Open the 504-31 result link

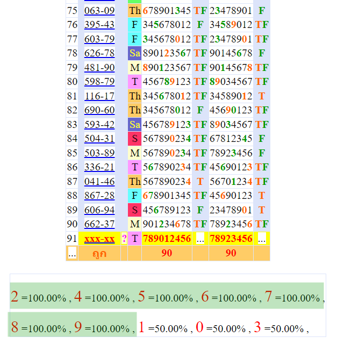(99, 139)
